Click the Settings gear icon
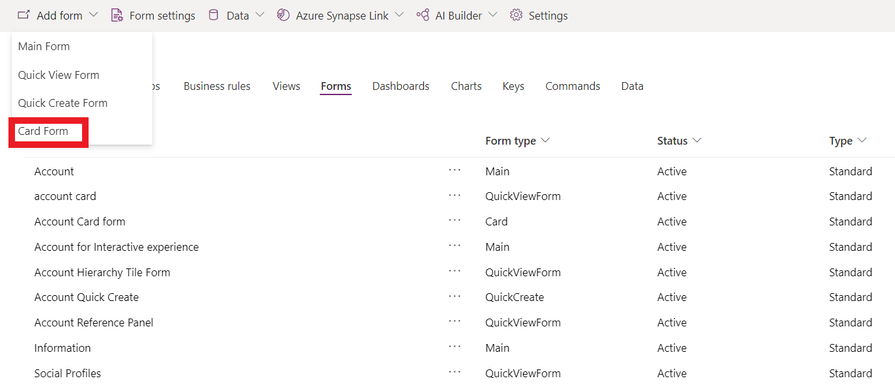 coord(517,15)
